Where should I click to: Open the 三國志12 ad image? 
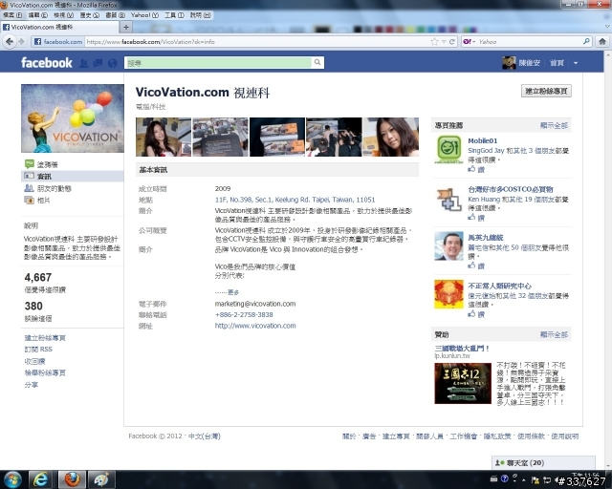pyautogui.click(x=463, y=383)
